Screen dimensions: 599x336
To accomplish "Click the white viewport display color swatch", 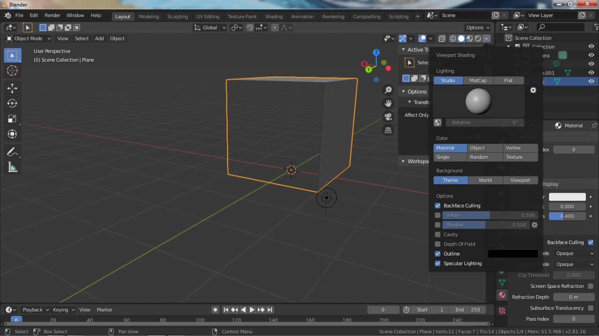I will (x=567, y=197).
